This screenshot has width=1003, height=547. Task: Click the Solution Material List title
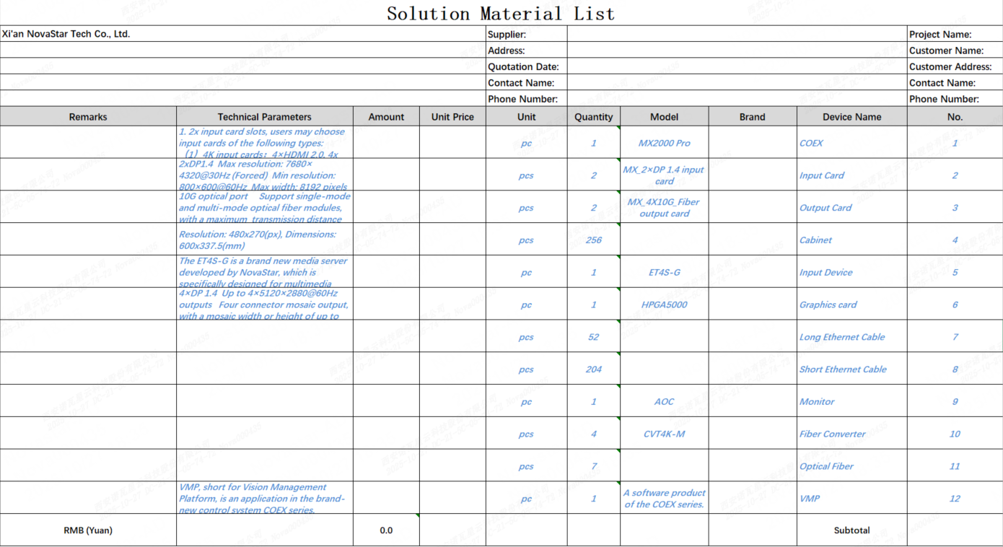(501, 14)
